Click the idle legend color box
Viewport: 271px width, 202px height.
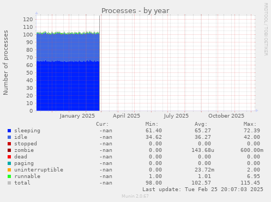(x=9, y=137)
